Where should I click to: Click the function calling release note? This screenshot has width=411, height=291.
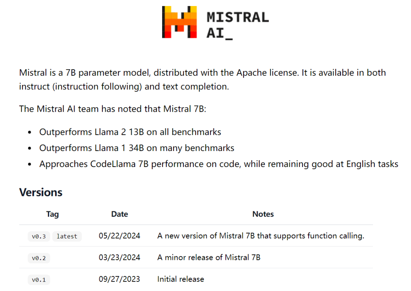click(x=261, y=236)
